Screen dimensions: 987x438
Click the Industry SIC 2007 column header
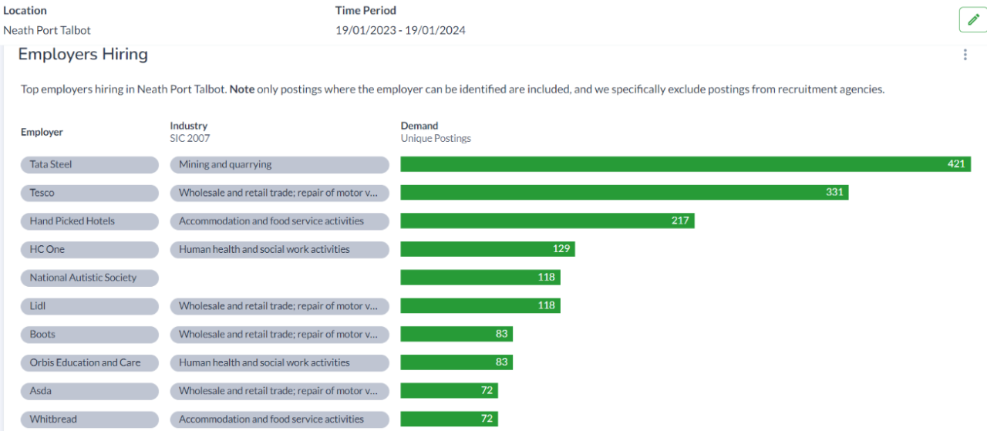pyautogui.click(x=190, y=132)
